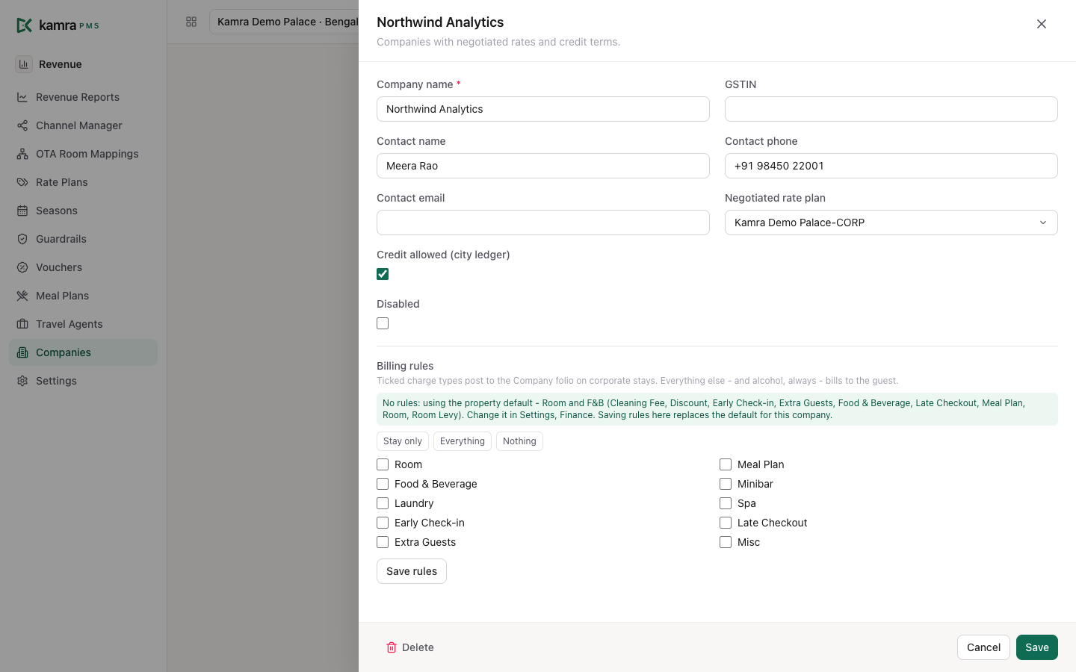Viewport: 1076px width, 672px height.
Task: Click the Seasons calendar icon
Action: point(22,211)
